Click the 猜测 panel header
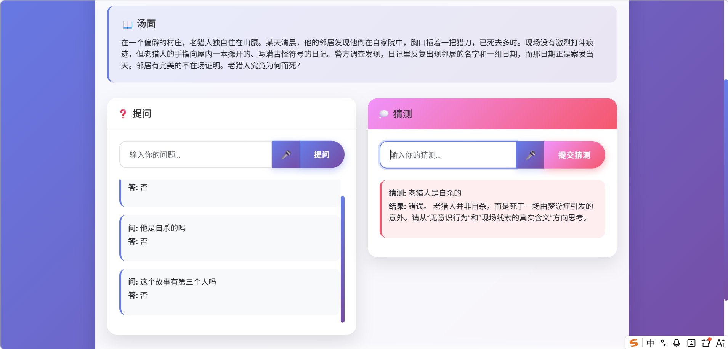 tap(492, 114)
